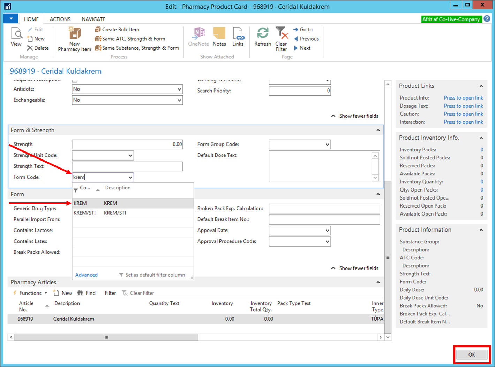Image resolution: width=495 pixels, height=367 pixels.
Task: Delete the current record
Action: 38,48
